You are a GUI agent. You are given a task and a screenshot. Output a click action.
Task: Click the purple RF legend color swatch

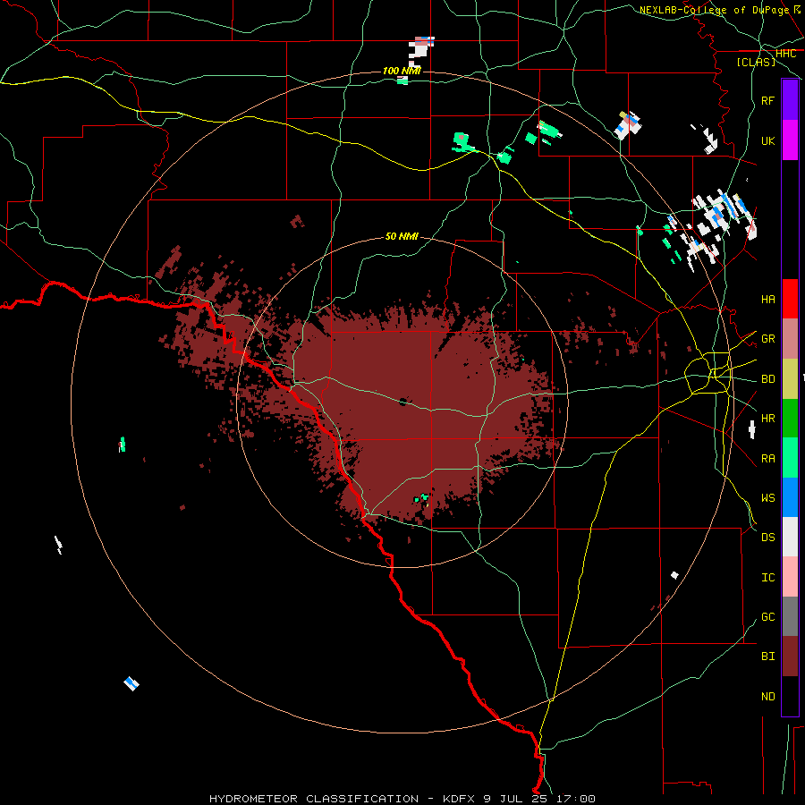790,100
